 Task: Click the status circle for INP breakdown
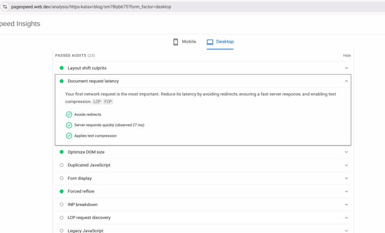(61, 204)
